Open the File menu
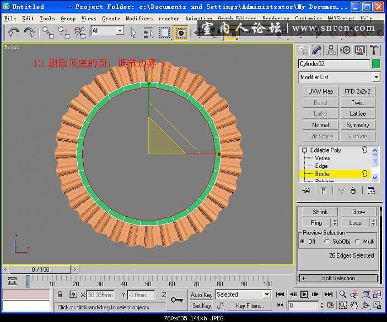This screenshot has width=387, height=322. [x=10, y=19]
